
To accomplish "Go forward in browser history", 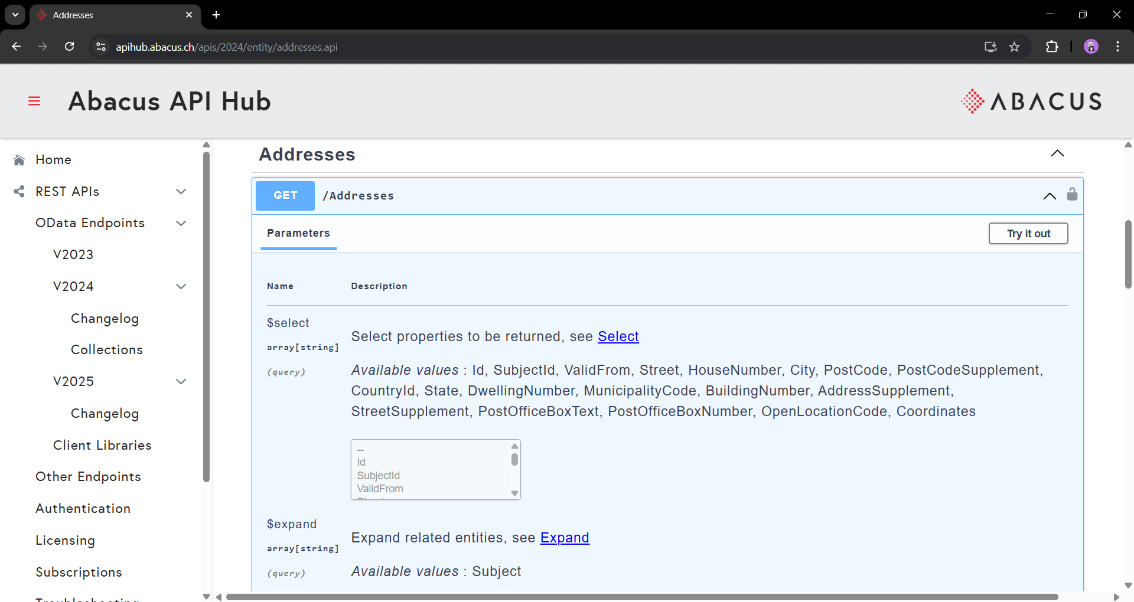I will coord(43,47).
